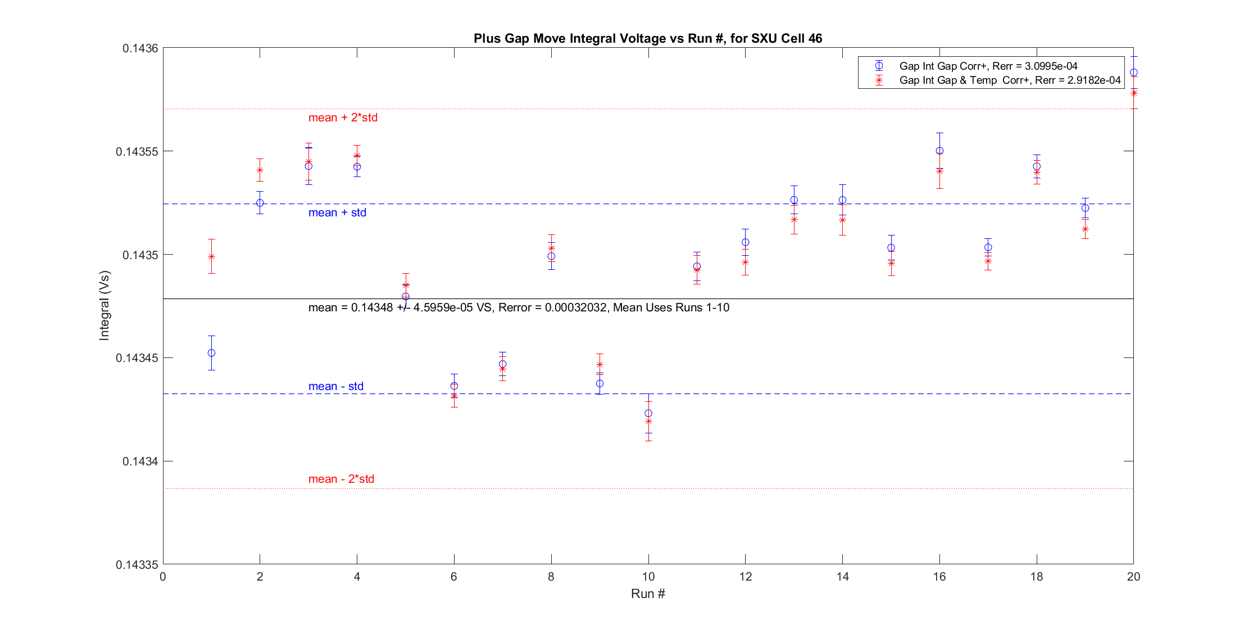Select 'Gap Int Gap & Temp Corr+' legend entry

click(x=1009, y=80)
